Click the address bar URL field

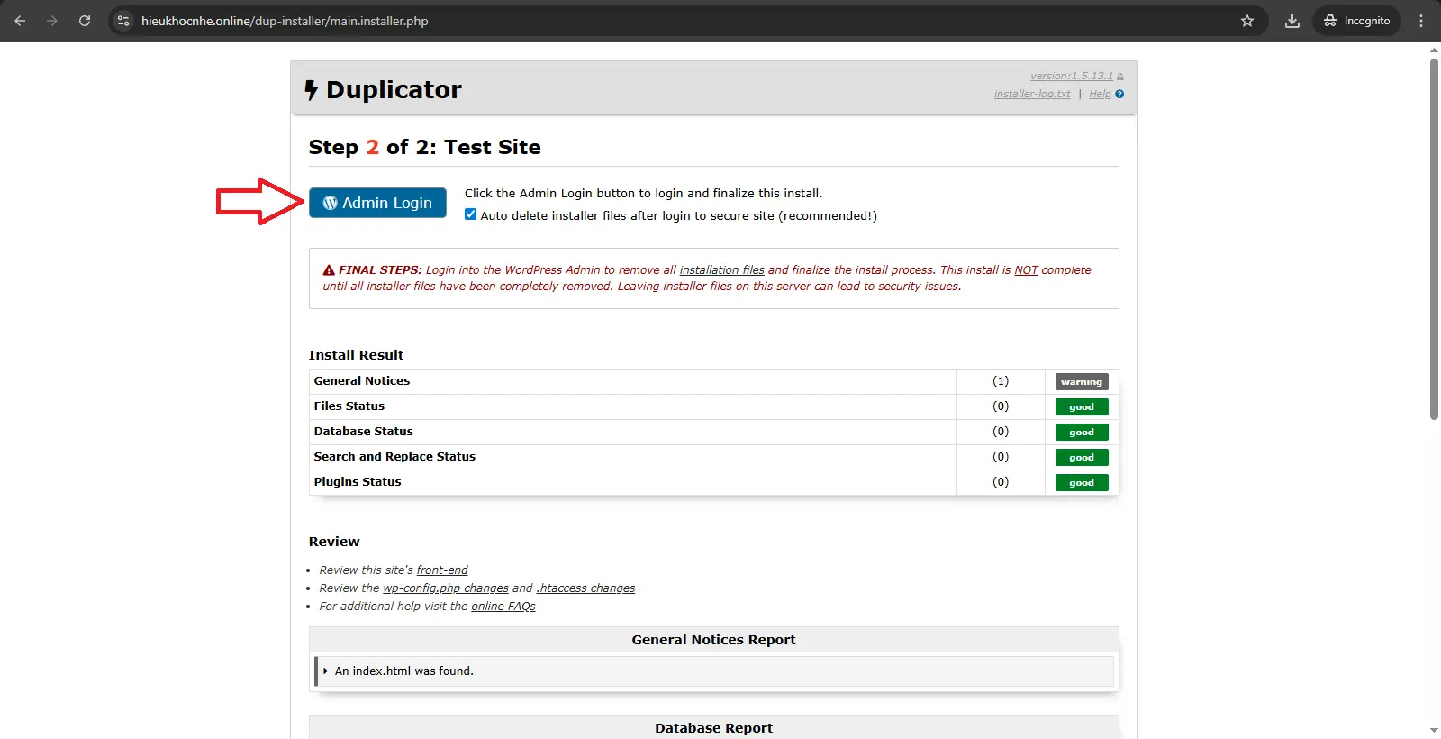coord(630,21)
